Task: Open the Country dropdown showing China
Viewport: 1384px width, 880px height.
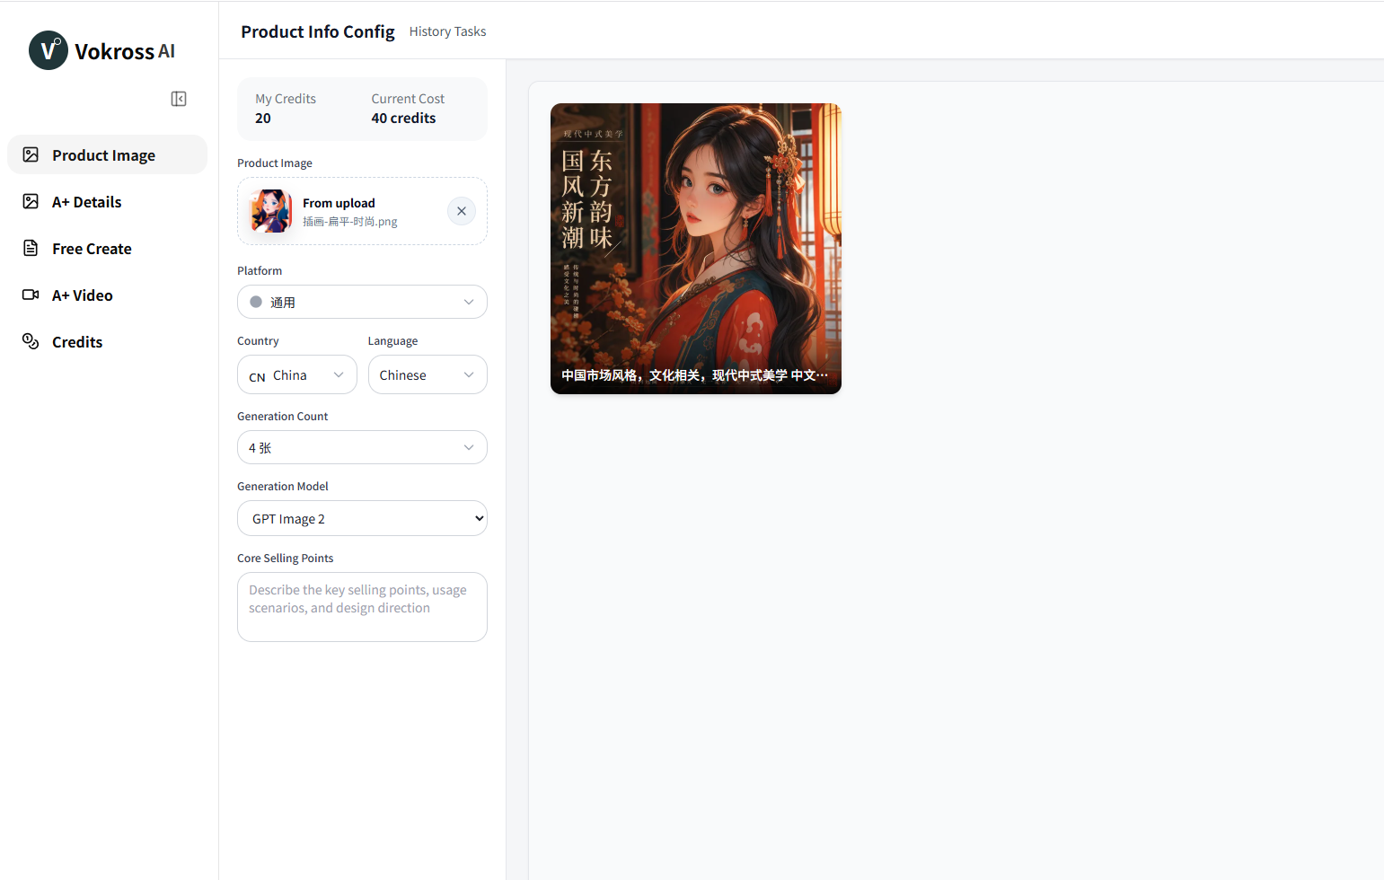Action: [297, 374]
